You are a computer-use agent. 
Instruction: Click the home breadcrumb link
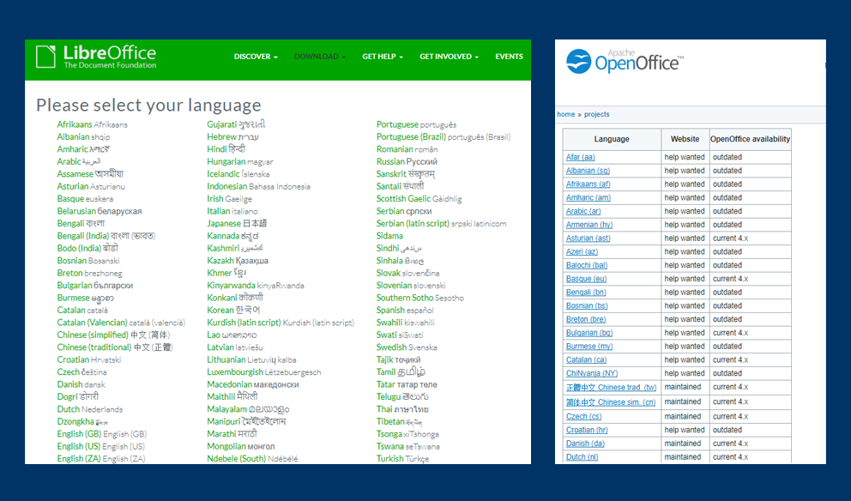pos(566,114)
